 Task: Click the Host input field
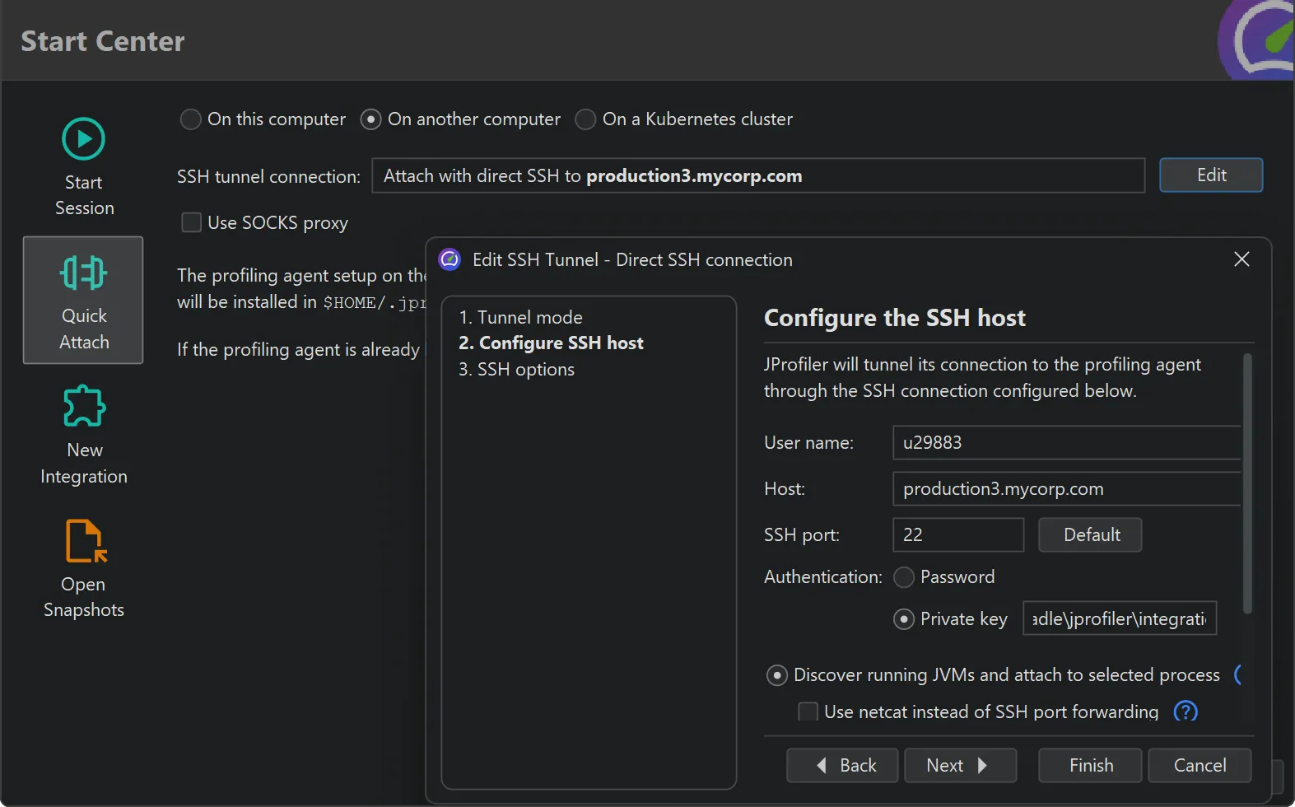(x=1066, y=489)
